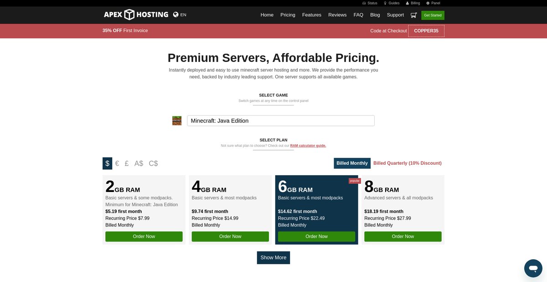
Task: Click the Code at Checkout label
Action: pos(388,31)
